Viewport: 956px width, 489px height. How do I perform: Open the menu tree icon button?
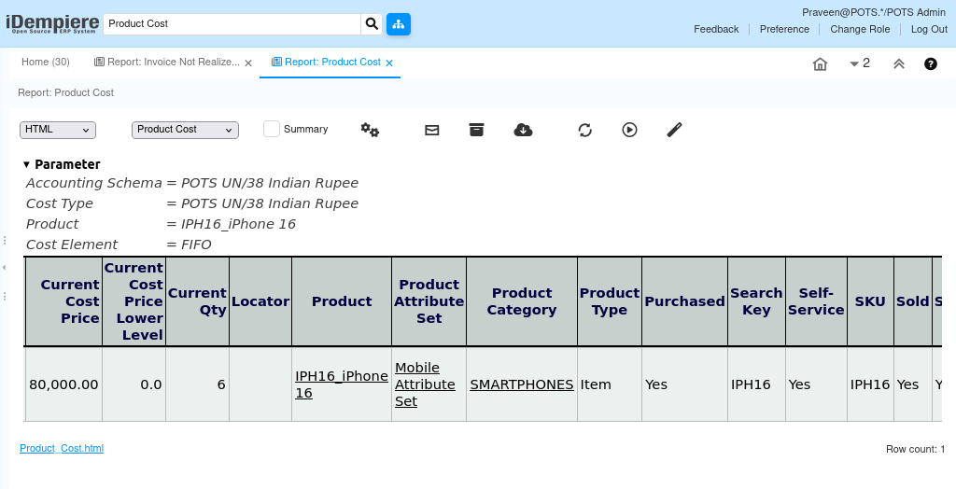click(399, 23)
